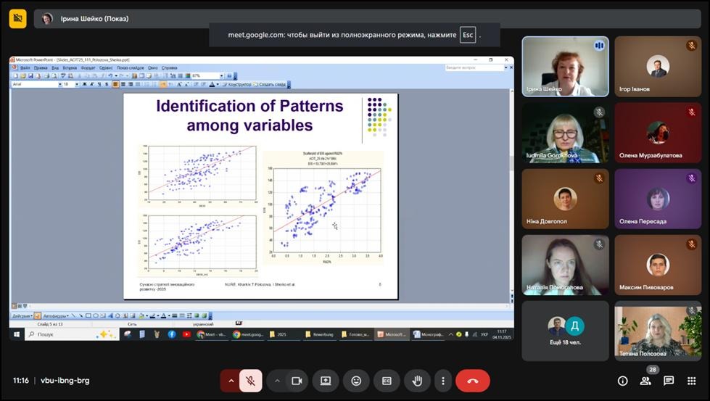
Task: Click the Ещё 18 чел. participants tile
Action: click(565, 331)
